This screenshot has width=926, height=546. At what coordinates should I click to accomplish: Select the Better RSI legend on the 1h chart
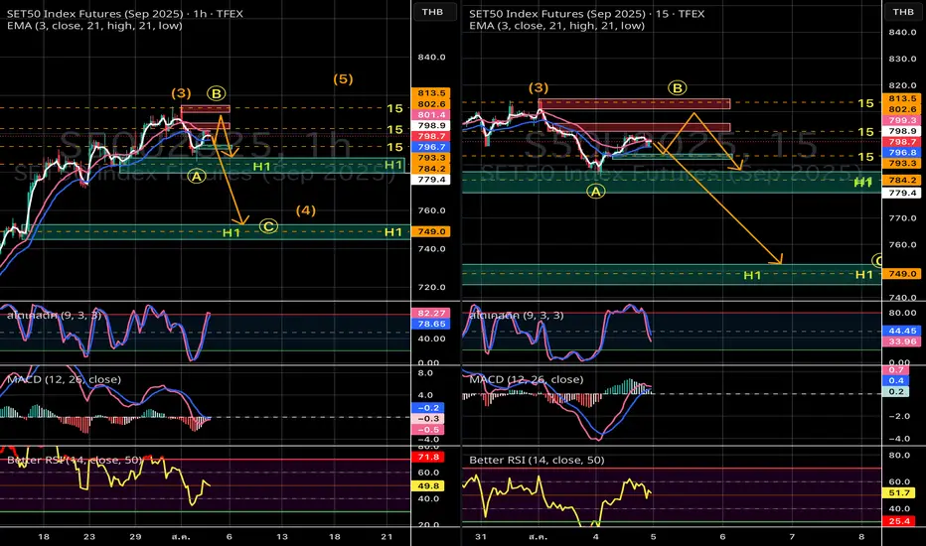tap(74, 460)
